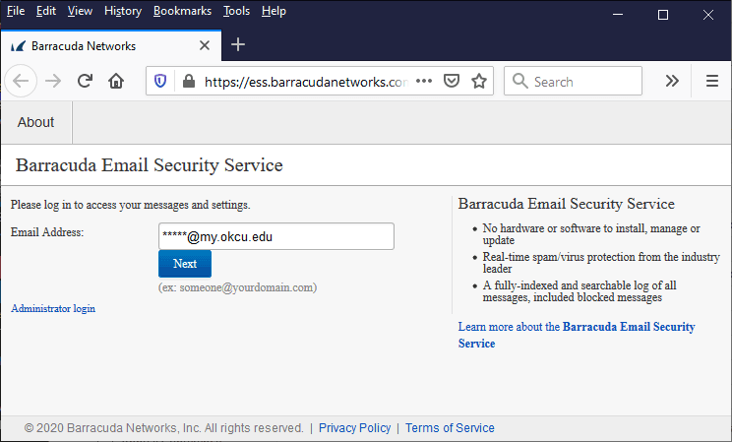Click the search magnifier icon
Image resolution: width=732 pixels, height=442 pixels.
coord(519,82)
